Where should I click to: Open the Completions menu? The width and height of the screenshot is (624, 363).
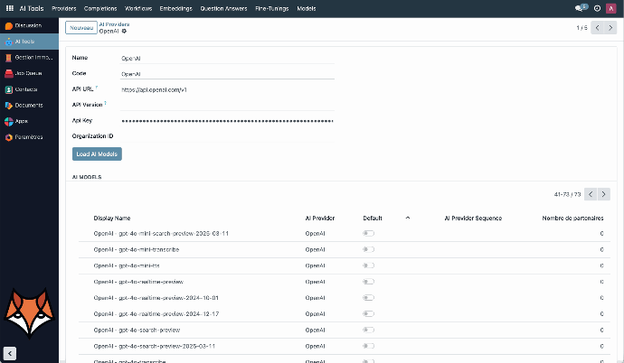click(100, 8)
